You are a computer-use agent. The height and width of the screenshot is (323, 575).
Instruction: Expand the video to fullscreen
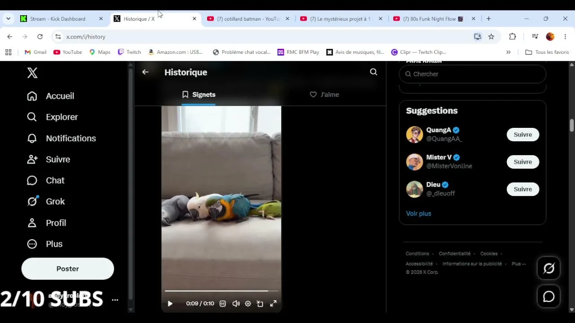coord(273,304)
